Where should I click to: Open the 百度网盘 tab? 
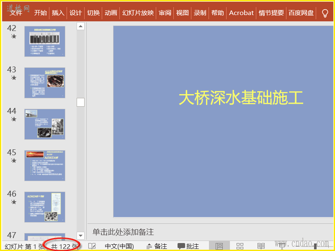pos(301,13)
